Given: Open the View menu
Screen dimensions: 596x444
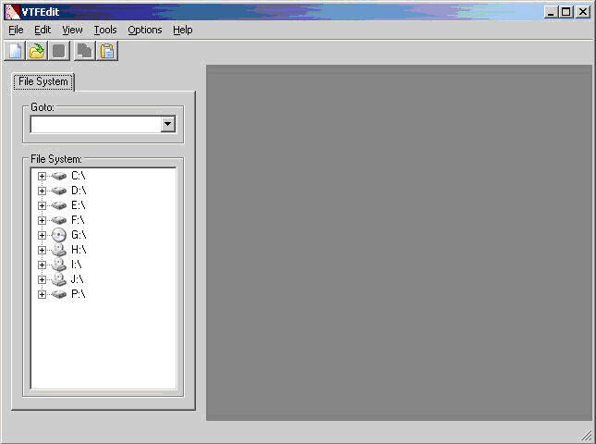Looking at the screenshot, I should (x=72, y=30).
